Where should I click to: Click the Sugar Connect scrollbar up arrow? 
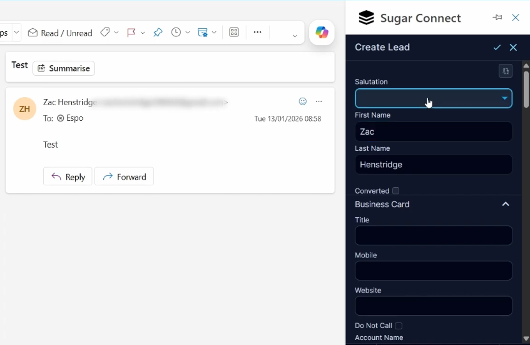click(526, 66)
